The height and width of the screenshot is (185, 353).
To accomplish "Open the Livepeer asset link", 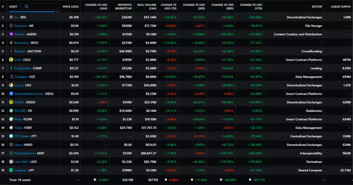I will (x=20, y=171).
